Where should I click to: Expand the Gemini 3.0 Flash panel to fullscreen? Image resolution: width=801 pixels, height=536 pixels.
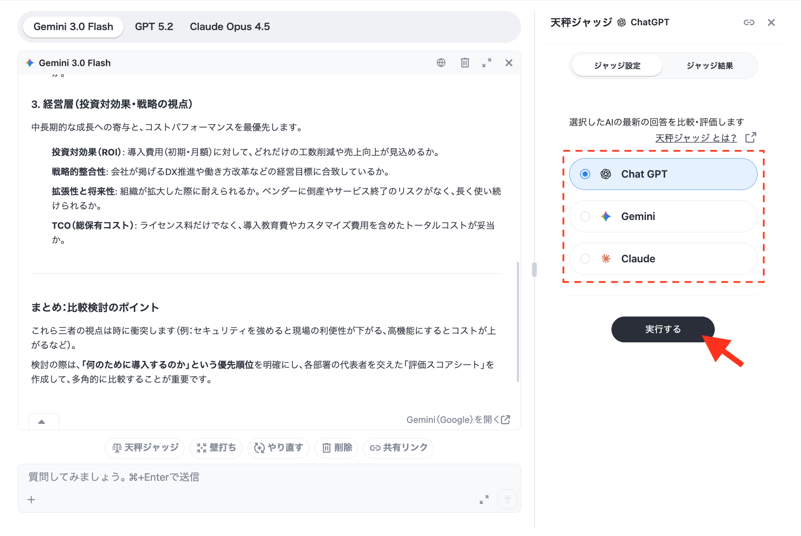pos(486,62)
